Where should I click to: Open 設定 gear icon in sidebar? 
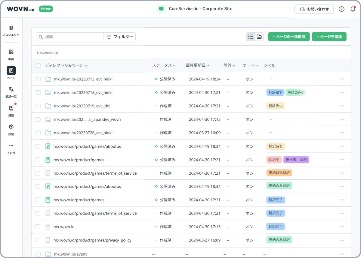pos(11,127)
